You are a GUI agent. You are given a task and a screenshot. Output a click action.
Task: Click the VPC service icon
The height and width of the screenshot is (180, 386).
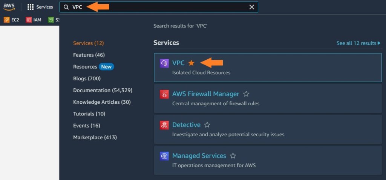164,63
